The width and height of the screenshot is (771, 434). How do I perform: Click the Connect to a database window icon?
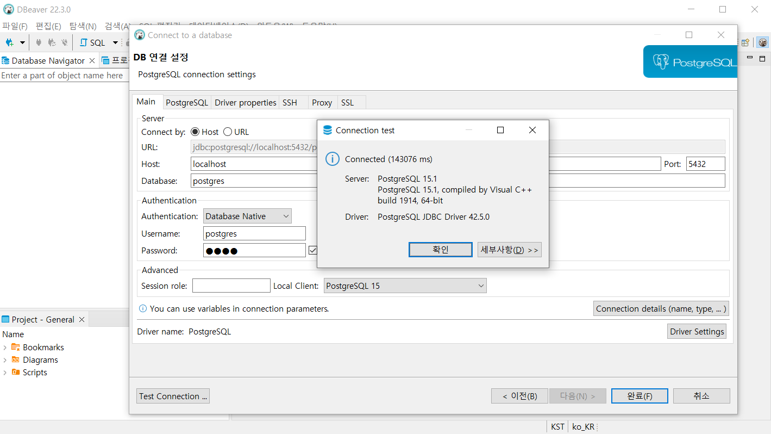tap(140, 35)
